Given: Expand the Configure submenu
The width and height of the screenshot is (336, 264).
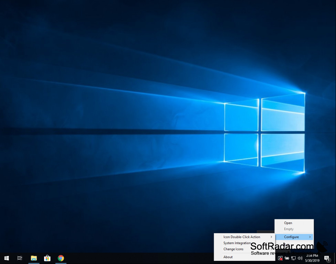Looking at the screenshot, I should pos(294,237).
